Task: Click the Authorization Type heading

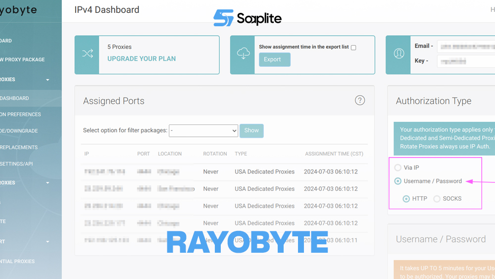Action: (434, 101)
